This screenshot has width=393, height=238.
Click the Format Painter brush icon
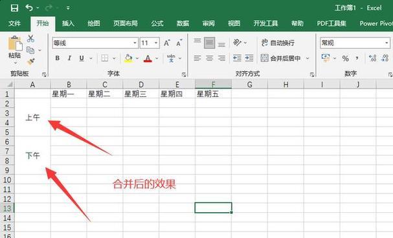click(30, 61)
